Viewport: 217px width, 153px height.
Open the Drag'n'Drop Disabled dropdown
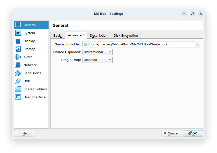tap(97, 60)
